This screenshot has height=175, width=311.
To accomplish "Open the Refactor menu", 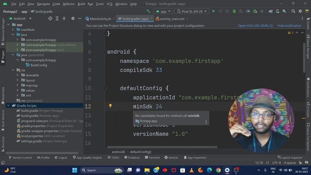I will (69, 4).
